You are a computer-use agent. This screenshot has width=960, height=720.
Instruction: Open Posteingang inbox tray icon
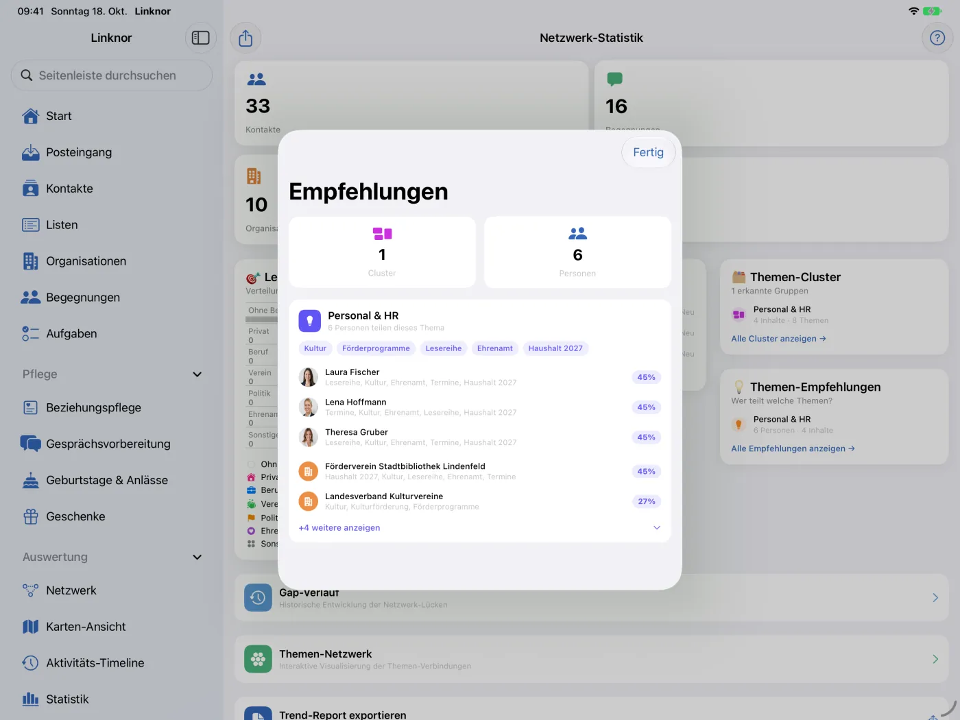coord(31,152)
